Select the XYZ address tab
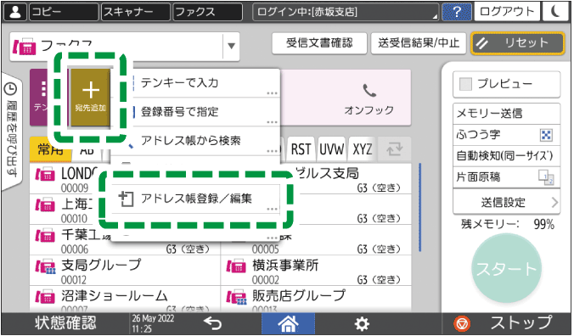574x336 pixels. coord(362,149)
